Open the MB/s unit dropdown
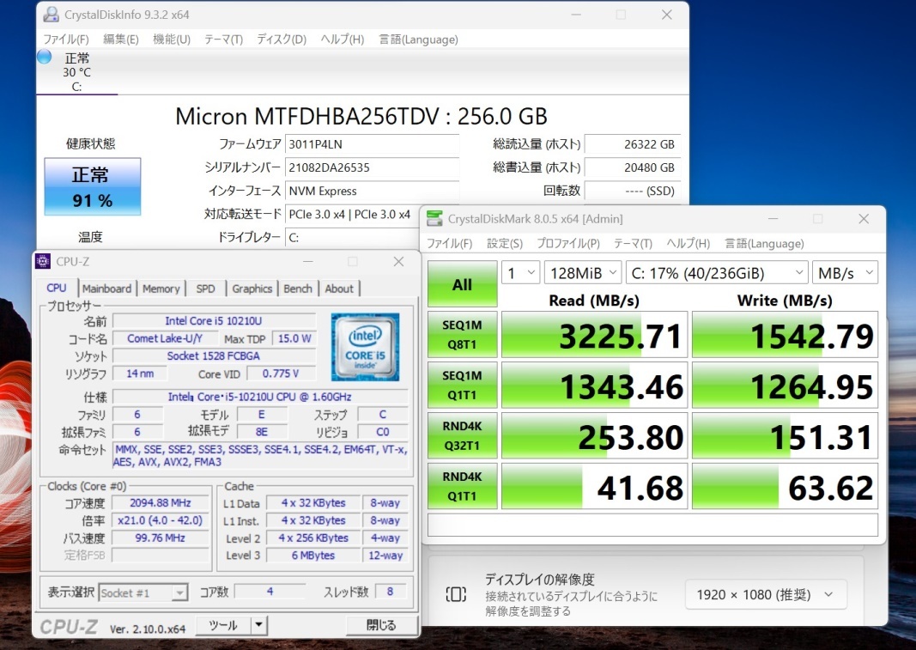The width and height of the screenshot is (916, 650). (x=845, y=273)
